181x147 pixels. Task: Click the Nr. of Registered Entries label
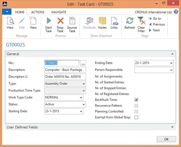[x=112, y=94]
